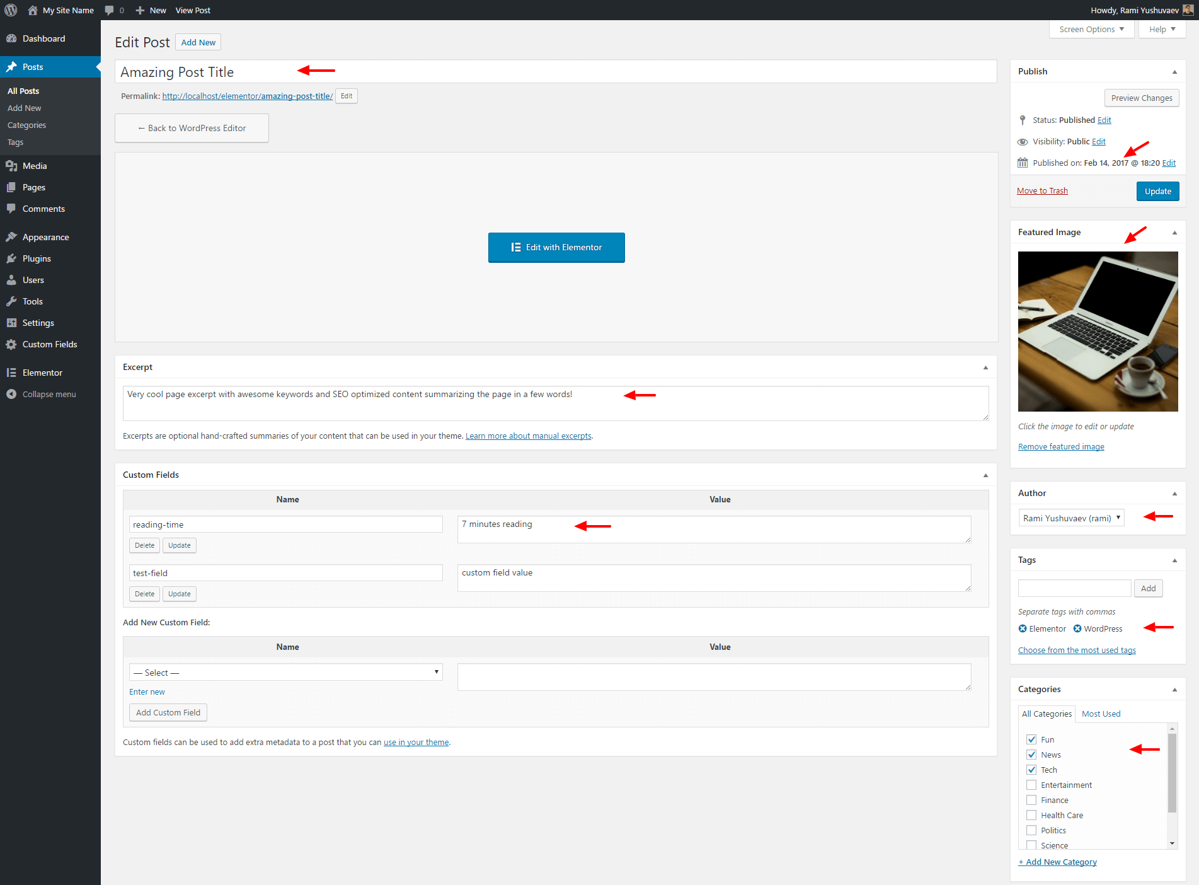Click the featured image laptop thumbnail
The image size is (1199, 885).
1098,332
